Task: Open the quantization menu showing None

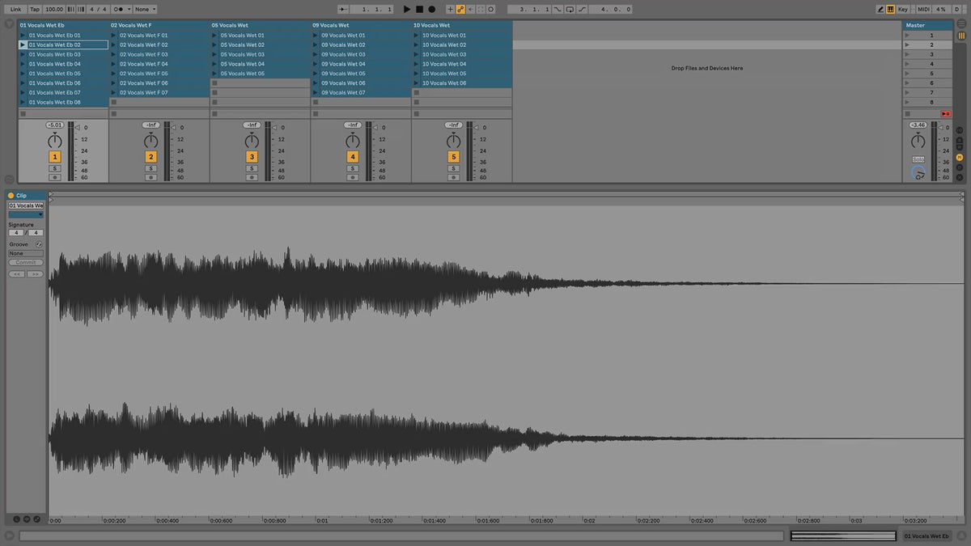Action: (x=145, y=9)
